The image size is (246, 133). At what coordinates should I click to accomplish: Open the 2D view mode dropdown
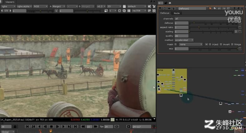pyautogui.click(x=114, y=7)
